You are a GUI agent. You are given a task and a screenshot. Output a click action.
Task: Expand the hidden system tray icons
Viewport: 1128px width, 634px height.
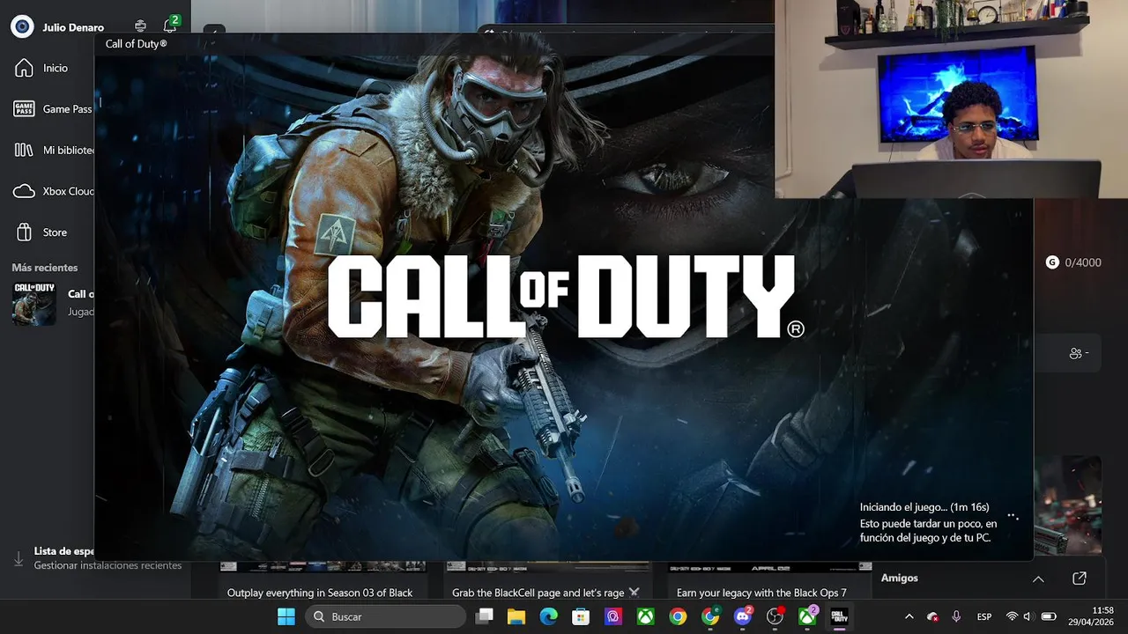909,616
